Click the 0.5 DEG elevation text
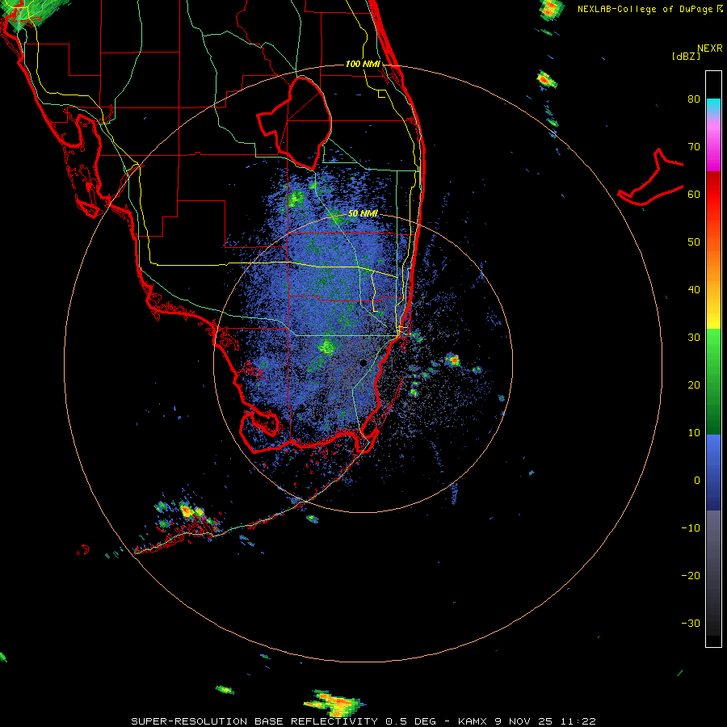 411,721
